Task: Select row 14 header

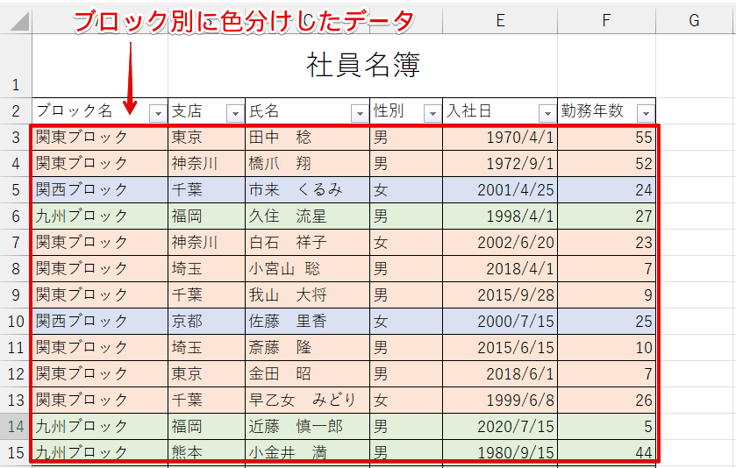Action: [16, 426]
